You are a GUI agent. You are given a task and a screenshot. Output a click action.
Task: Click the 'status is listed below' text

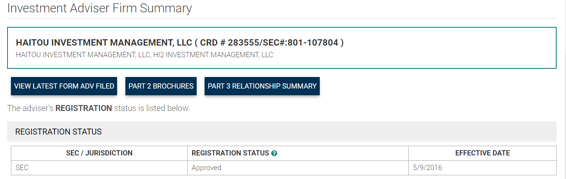(x=152, y=108)
